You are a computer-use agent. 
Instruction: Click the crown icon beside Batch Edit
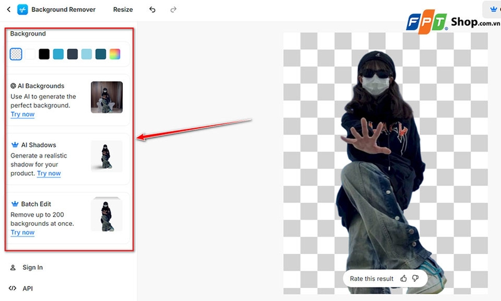(14, 203)
